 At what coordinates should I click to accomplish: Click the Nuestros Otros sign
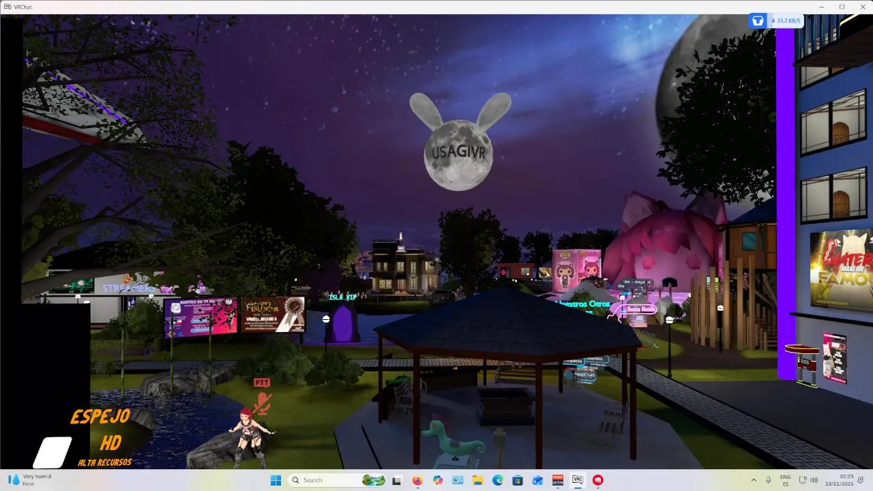(x=583, y=303)
